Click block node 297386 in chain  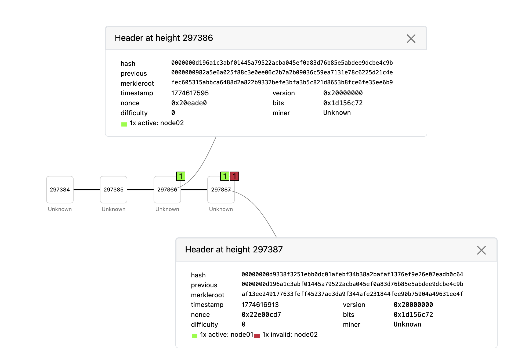[167, 190]
